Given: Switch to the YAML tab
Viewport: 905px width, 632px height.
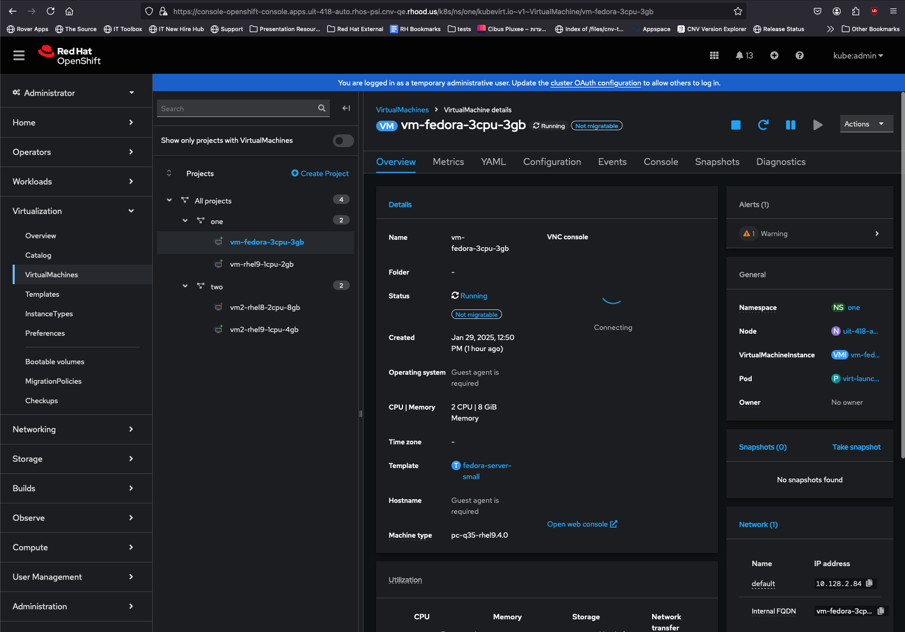Looking at the screenshot, I should point(493,162).
